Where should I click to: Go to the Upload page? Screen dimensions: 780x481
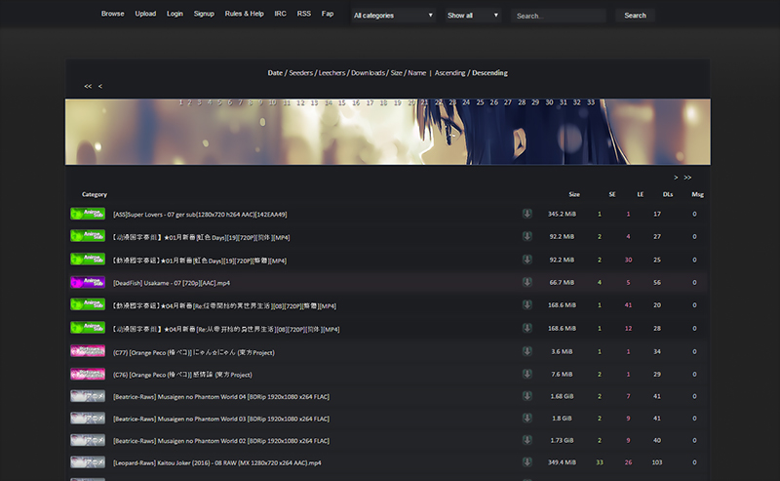tap(145, 14)
